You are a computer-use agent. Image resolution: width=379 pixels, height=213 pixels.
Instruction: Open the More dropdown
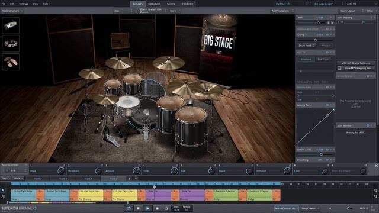click(175, 11)
